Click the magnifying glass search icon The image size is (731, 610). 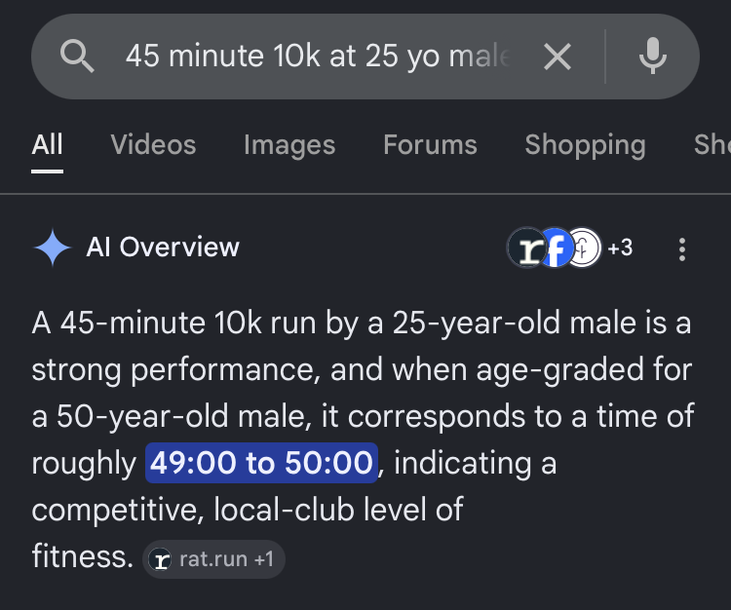[77, 57]
